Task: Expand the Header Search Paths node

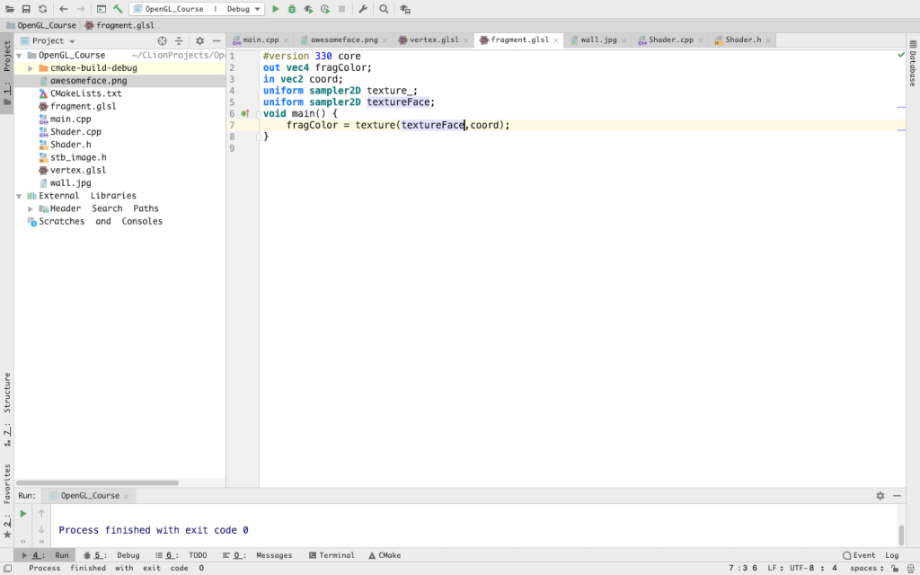Action: click(x=31, y=208)
